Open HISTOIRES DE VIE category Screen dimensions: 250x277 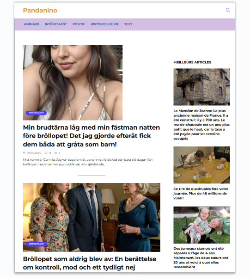coord(104,24)
